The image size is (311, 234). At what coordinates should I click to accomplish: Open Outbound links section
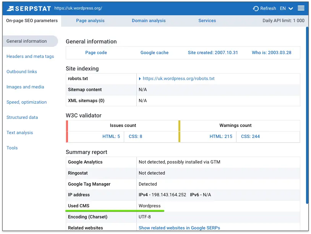pos(22,72)
